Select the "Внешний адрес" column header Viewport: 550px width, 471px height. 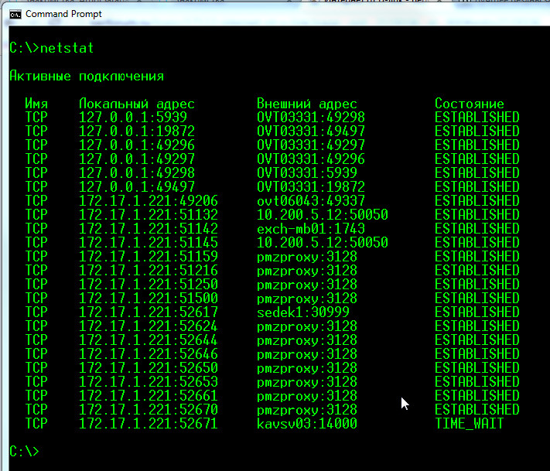click(307, 104)
